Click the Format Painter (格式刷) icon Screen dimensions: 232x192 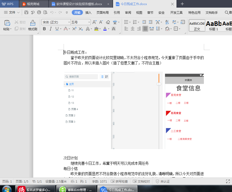[32, 23]
